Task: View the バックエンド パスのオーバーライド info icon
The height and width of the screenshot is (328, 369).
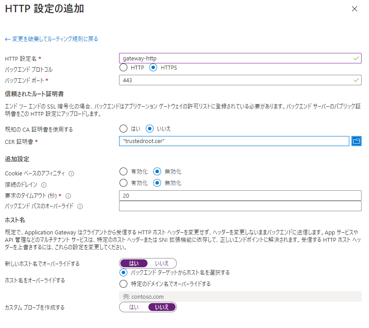Action: 80,206
